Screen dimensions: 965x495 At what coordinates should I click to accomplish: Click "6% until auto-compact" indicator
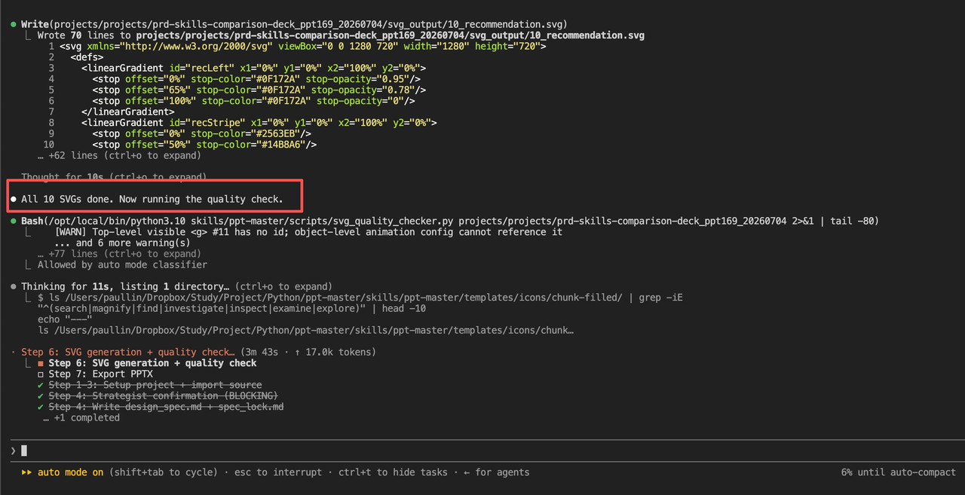[899, 472]
